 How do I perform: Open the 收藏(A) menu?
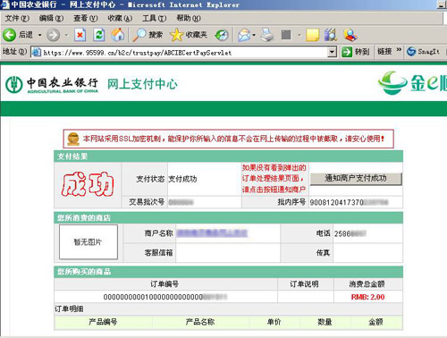(120, 19)
